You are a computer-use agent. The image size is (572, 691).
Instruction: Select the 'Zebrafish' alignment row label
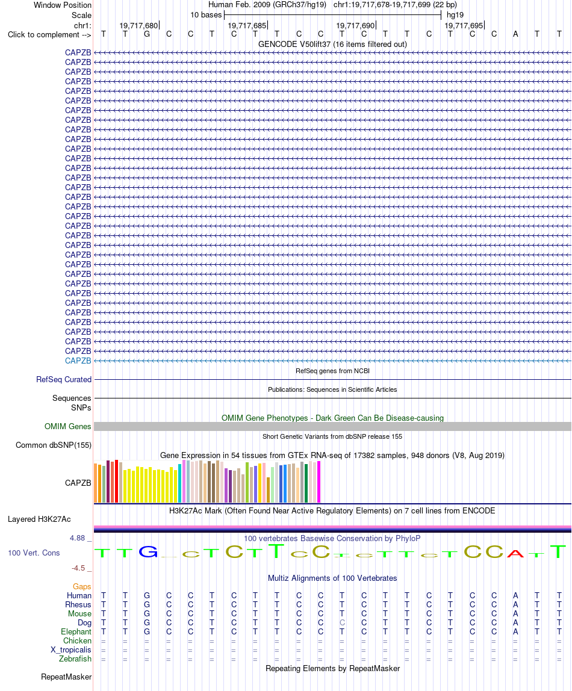[x=75, y=659]
